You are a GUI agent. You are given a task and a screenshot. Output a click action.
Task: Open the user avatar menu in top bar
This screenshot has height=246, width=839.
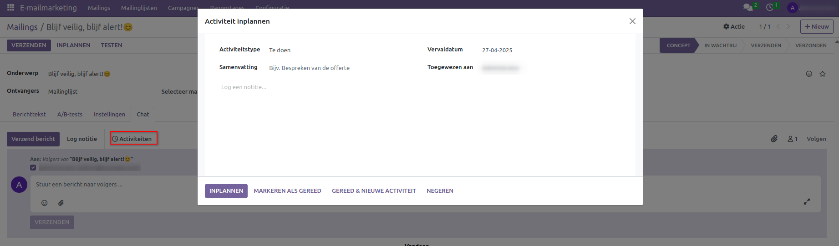pyautogui.click(x=793, y=8)
